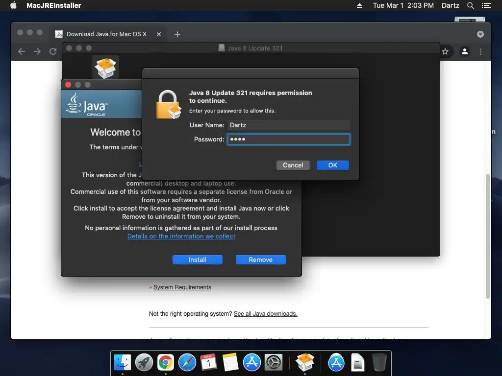
Task: Click the Java installer box in Dock
Action: pos(305,362)
